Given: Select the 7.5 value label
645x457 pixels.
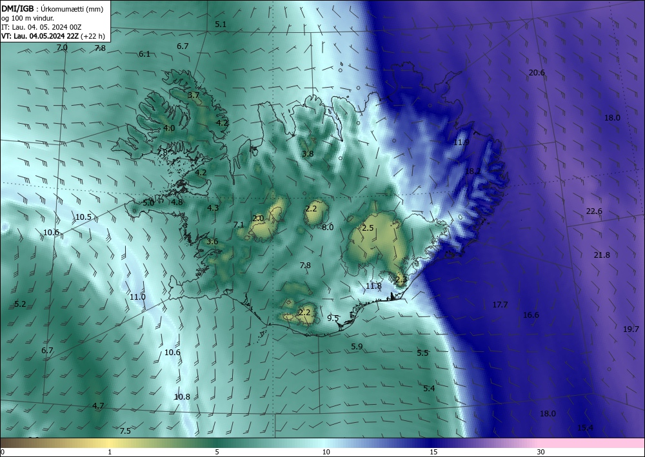Looking at the screenshot, I should tap(125, 431).
